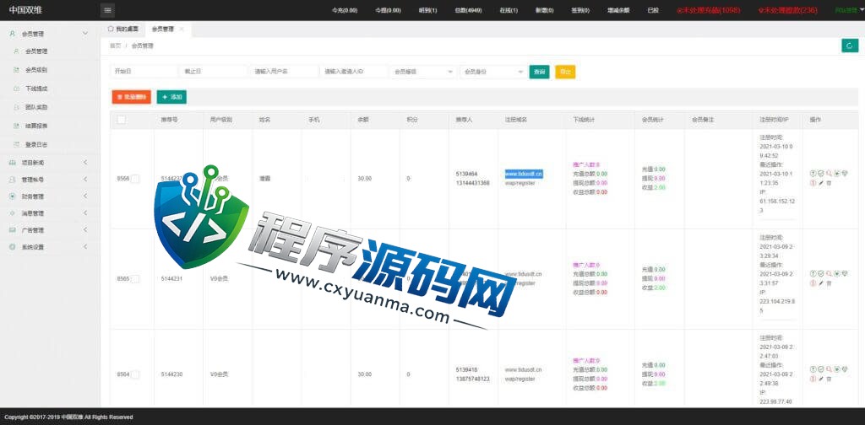
Task: Click the yellow 导出 export button
Action: tap(565, 72)
